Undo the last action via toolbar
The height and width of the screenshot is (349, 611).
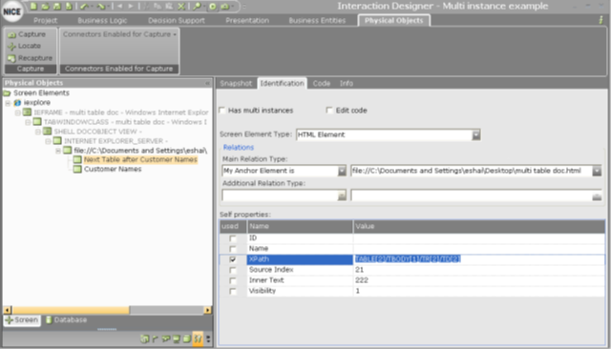(x=85, y=7)
